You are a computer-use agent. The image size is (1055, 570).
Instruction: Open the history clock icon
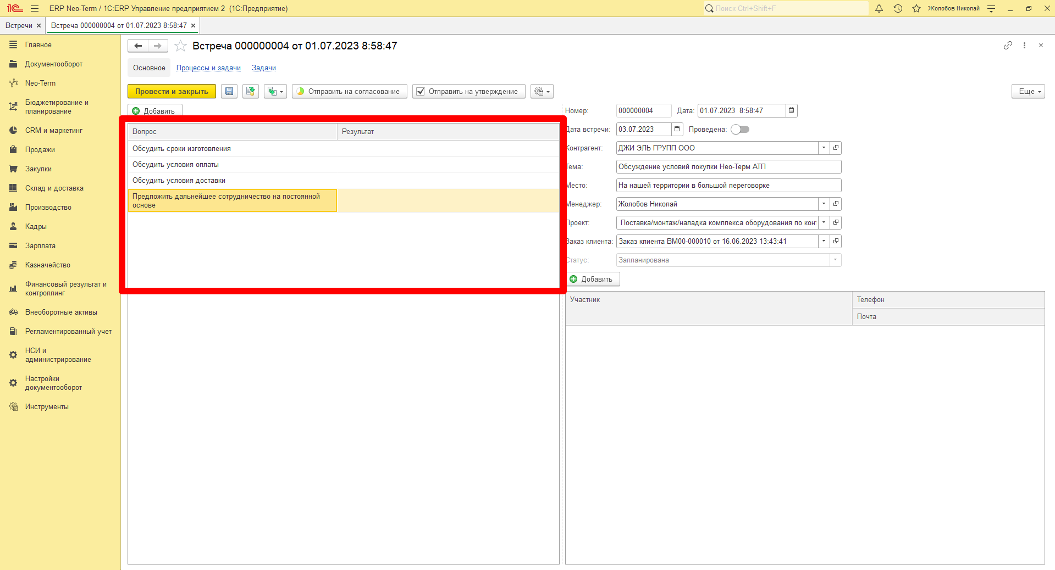point(898,8)
